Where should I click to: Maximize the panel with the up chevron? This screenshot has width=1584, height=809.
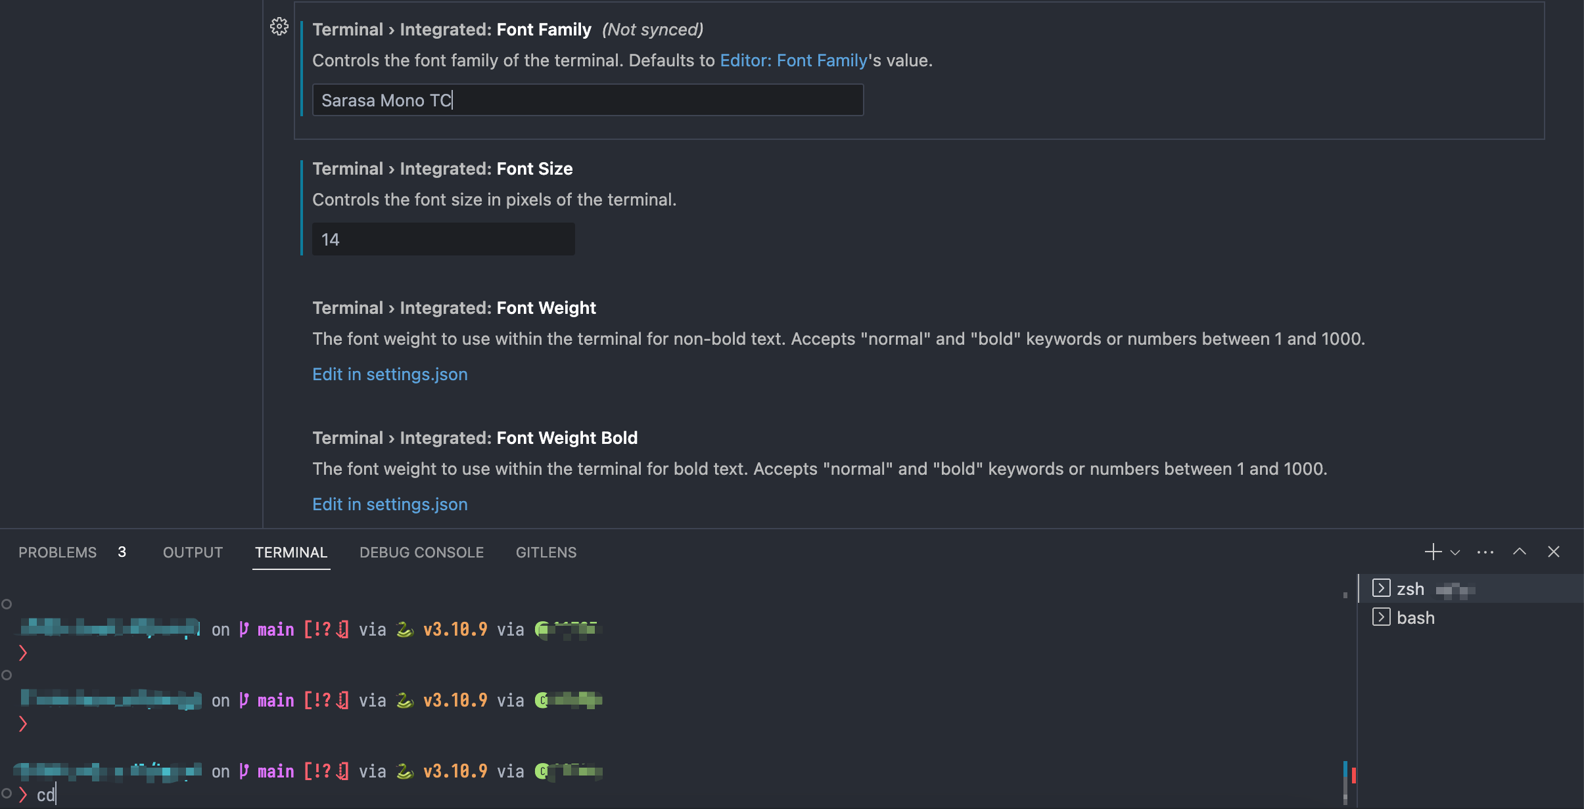(x=1519, y=552)
